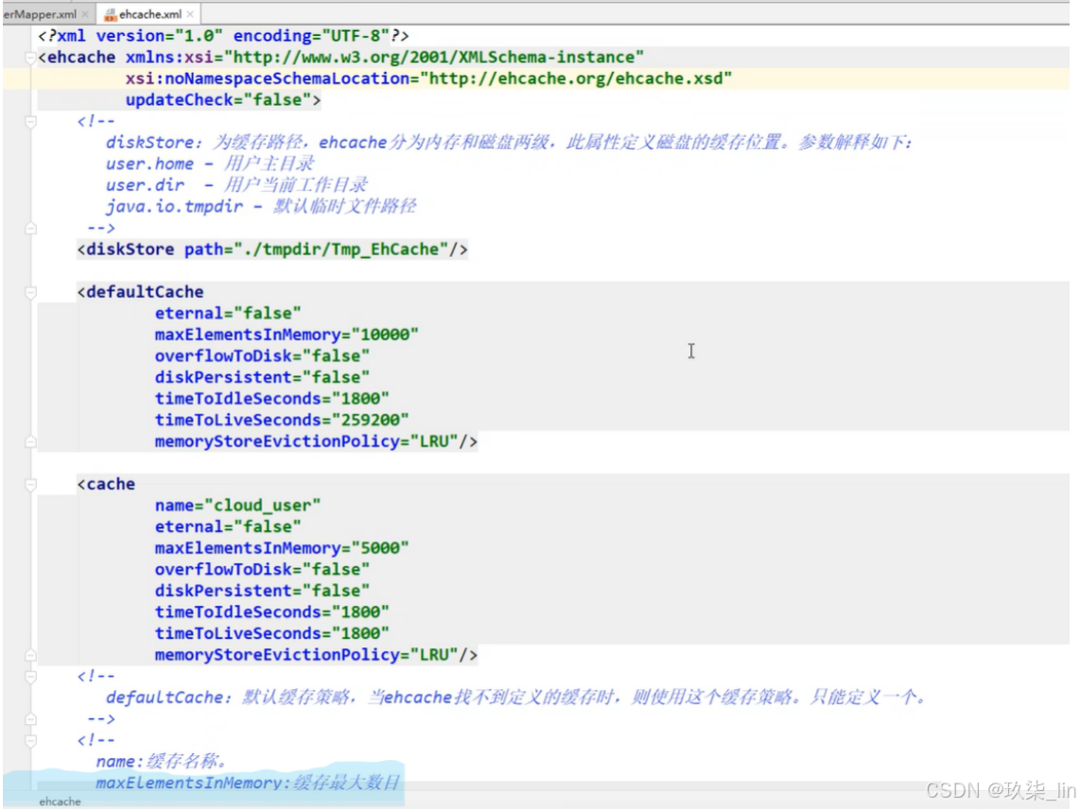Click defaultCache diskPersistent="false" attribute

(x=262, y=377)
